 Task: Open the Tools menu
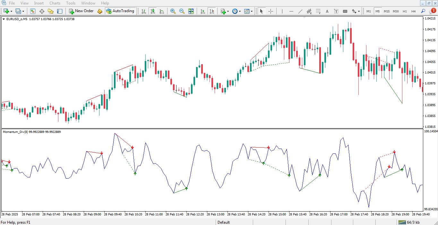(x=71, y=3)
